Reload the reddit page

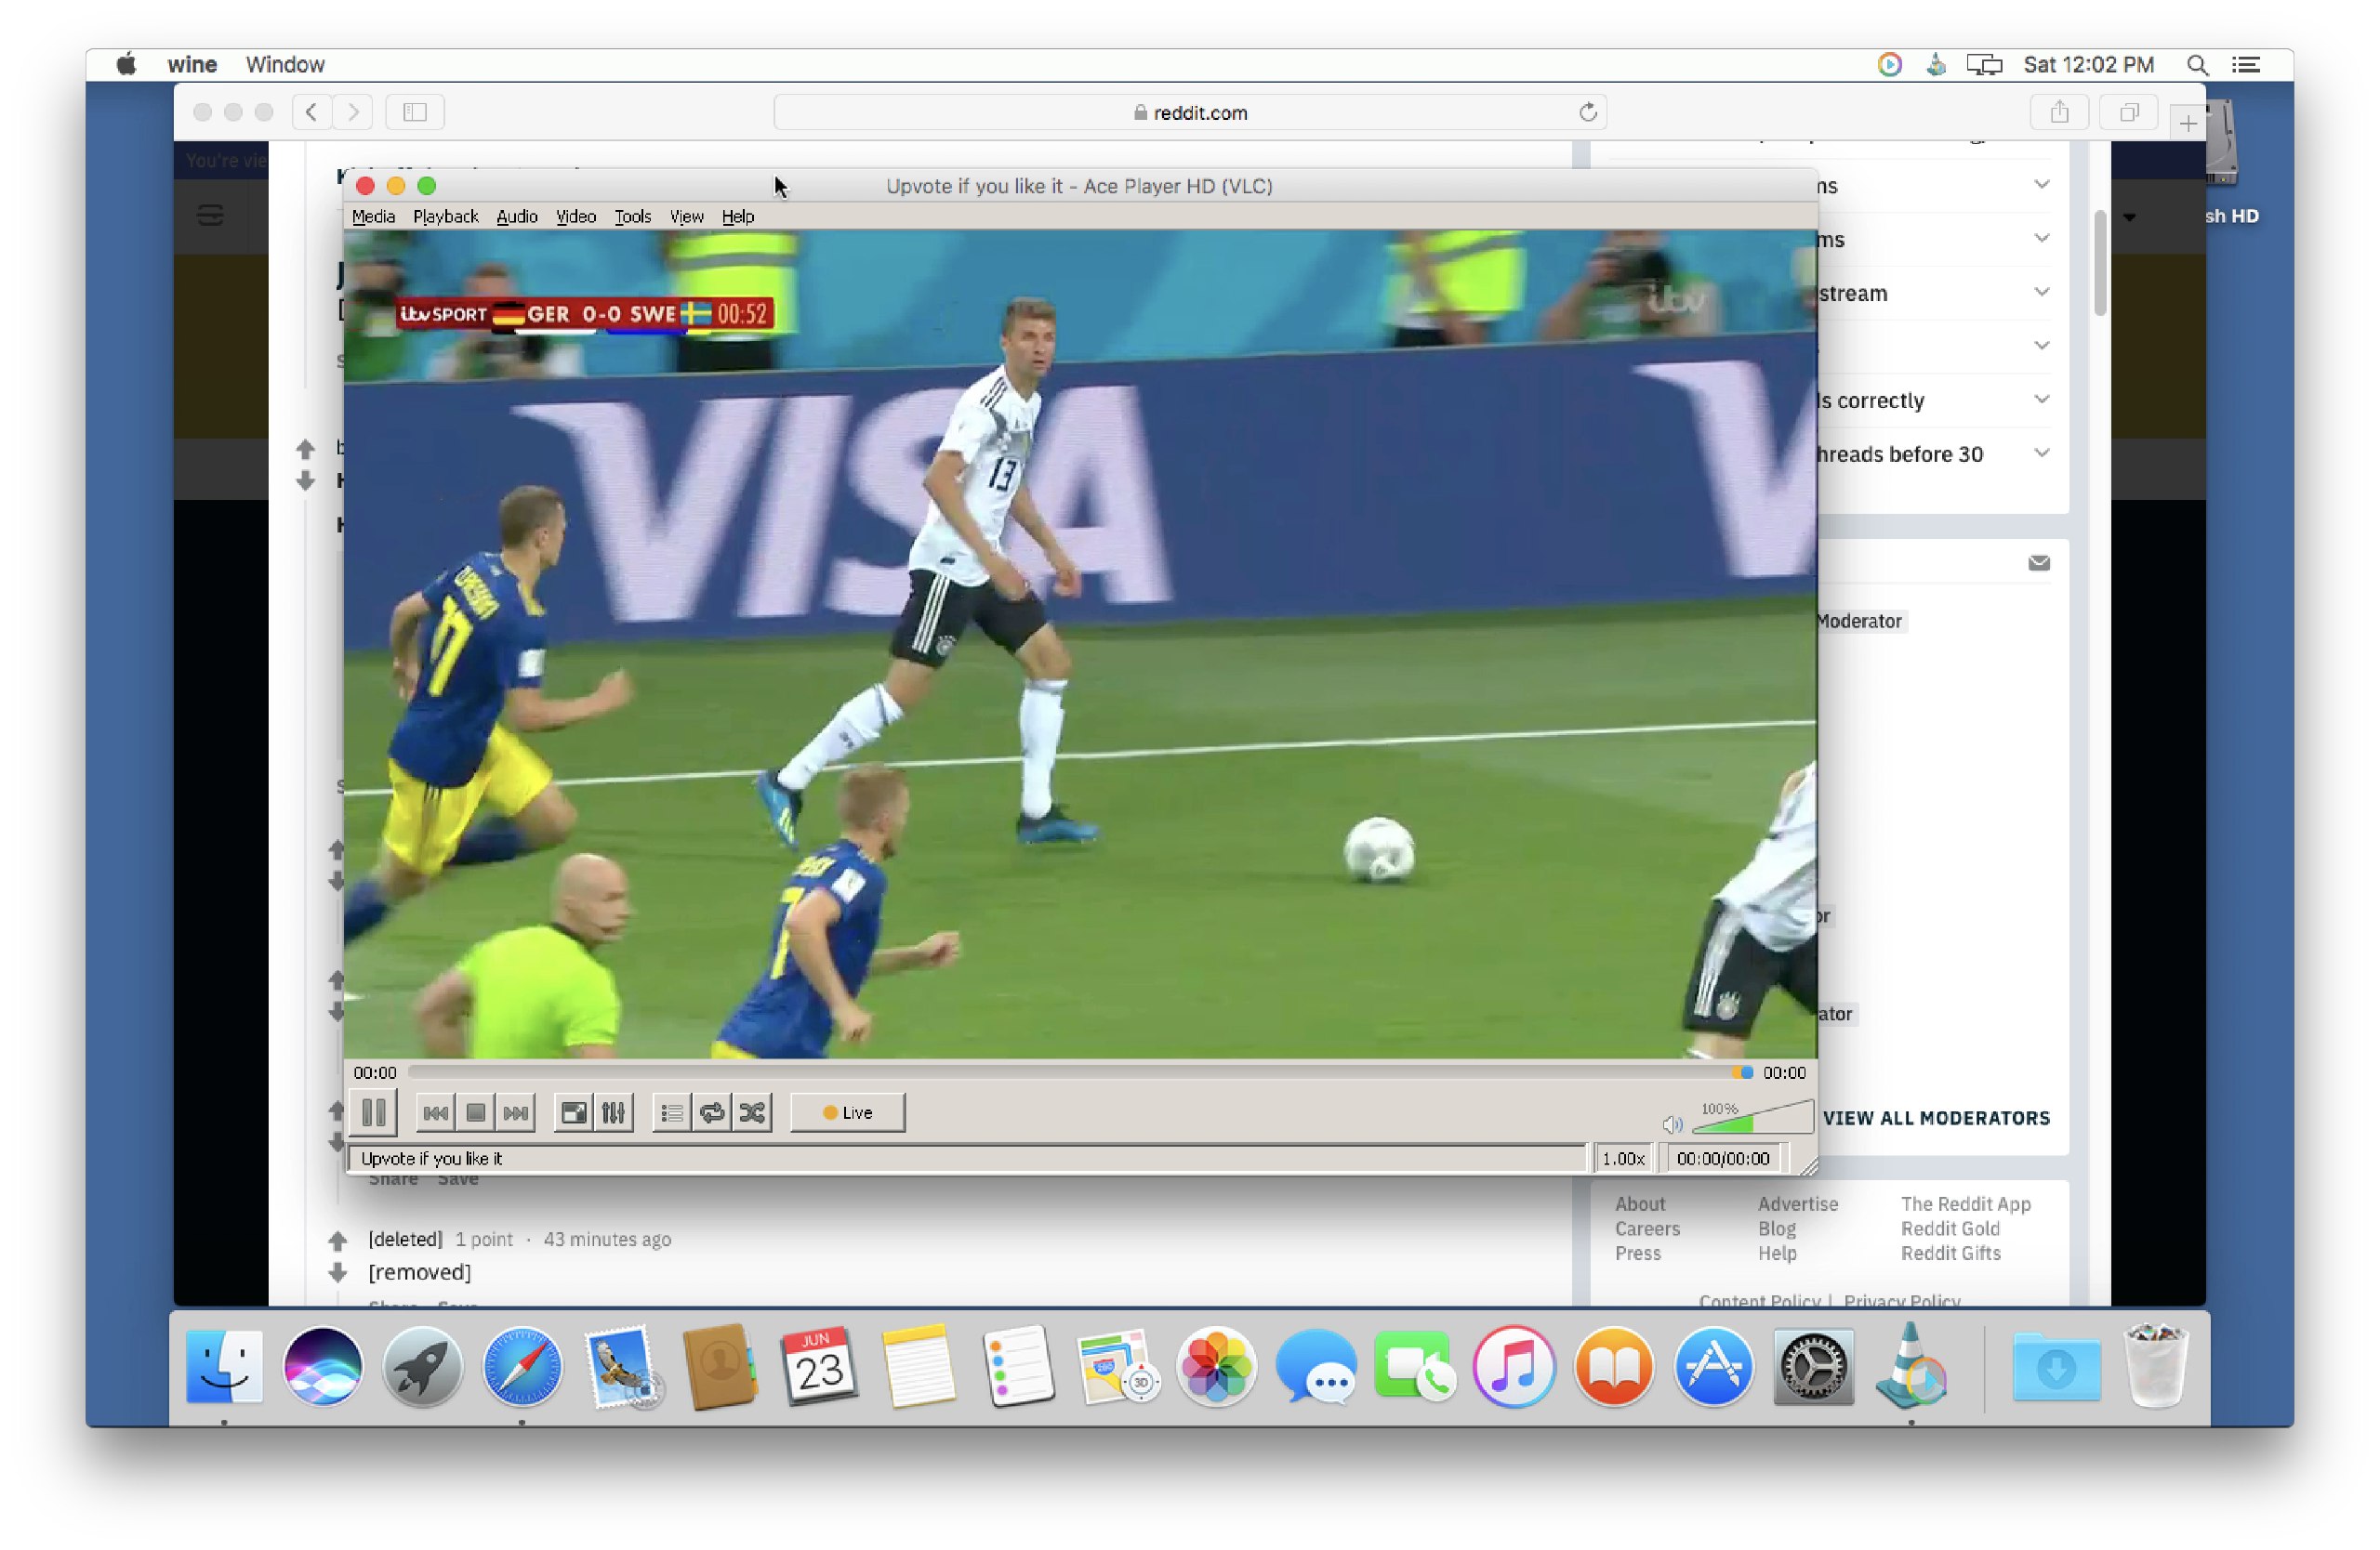click(x=1587, y=112)
